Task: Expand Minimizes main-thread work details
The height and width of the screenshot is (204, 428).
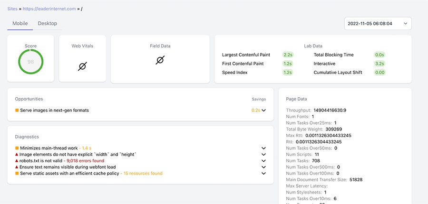Action: [x=263, y=148]
